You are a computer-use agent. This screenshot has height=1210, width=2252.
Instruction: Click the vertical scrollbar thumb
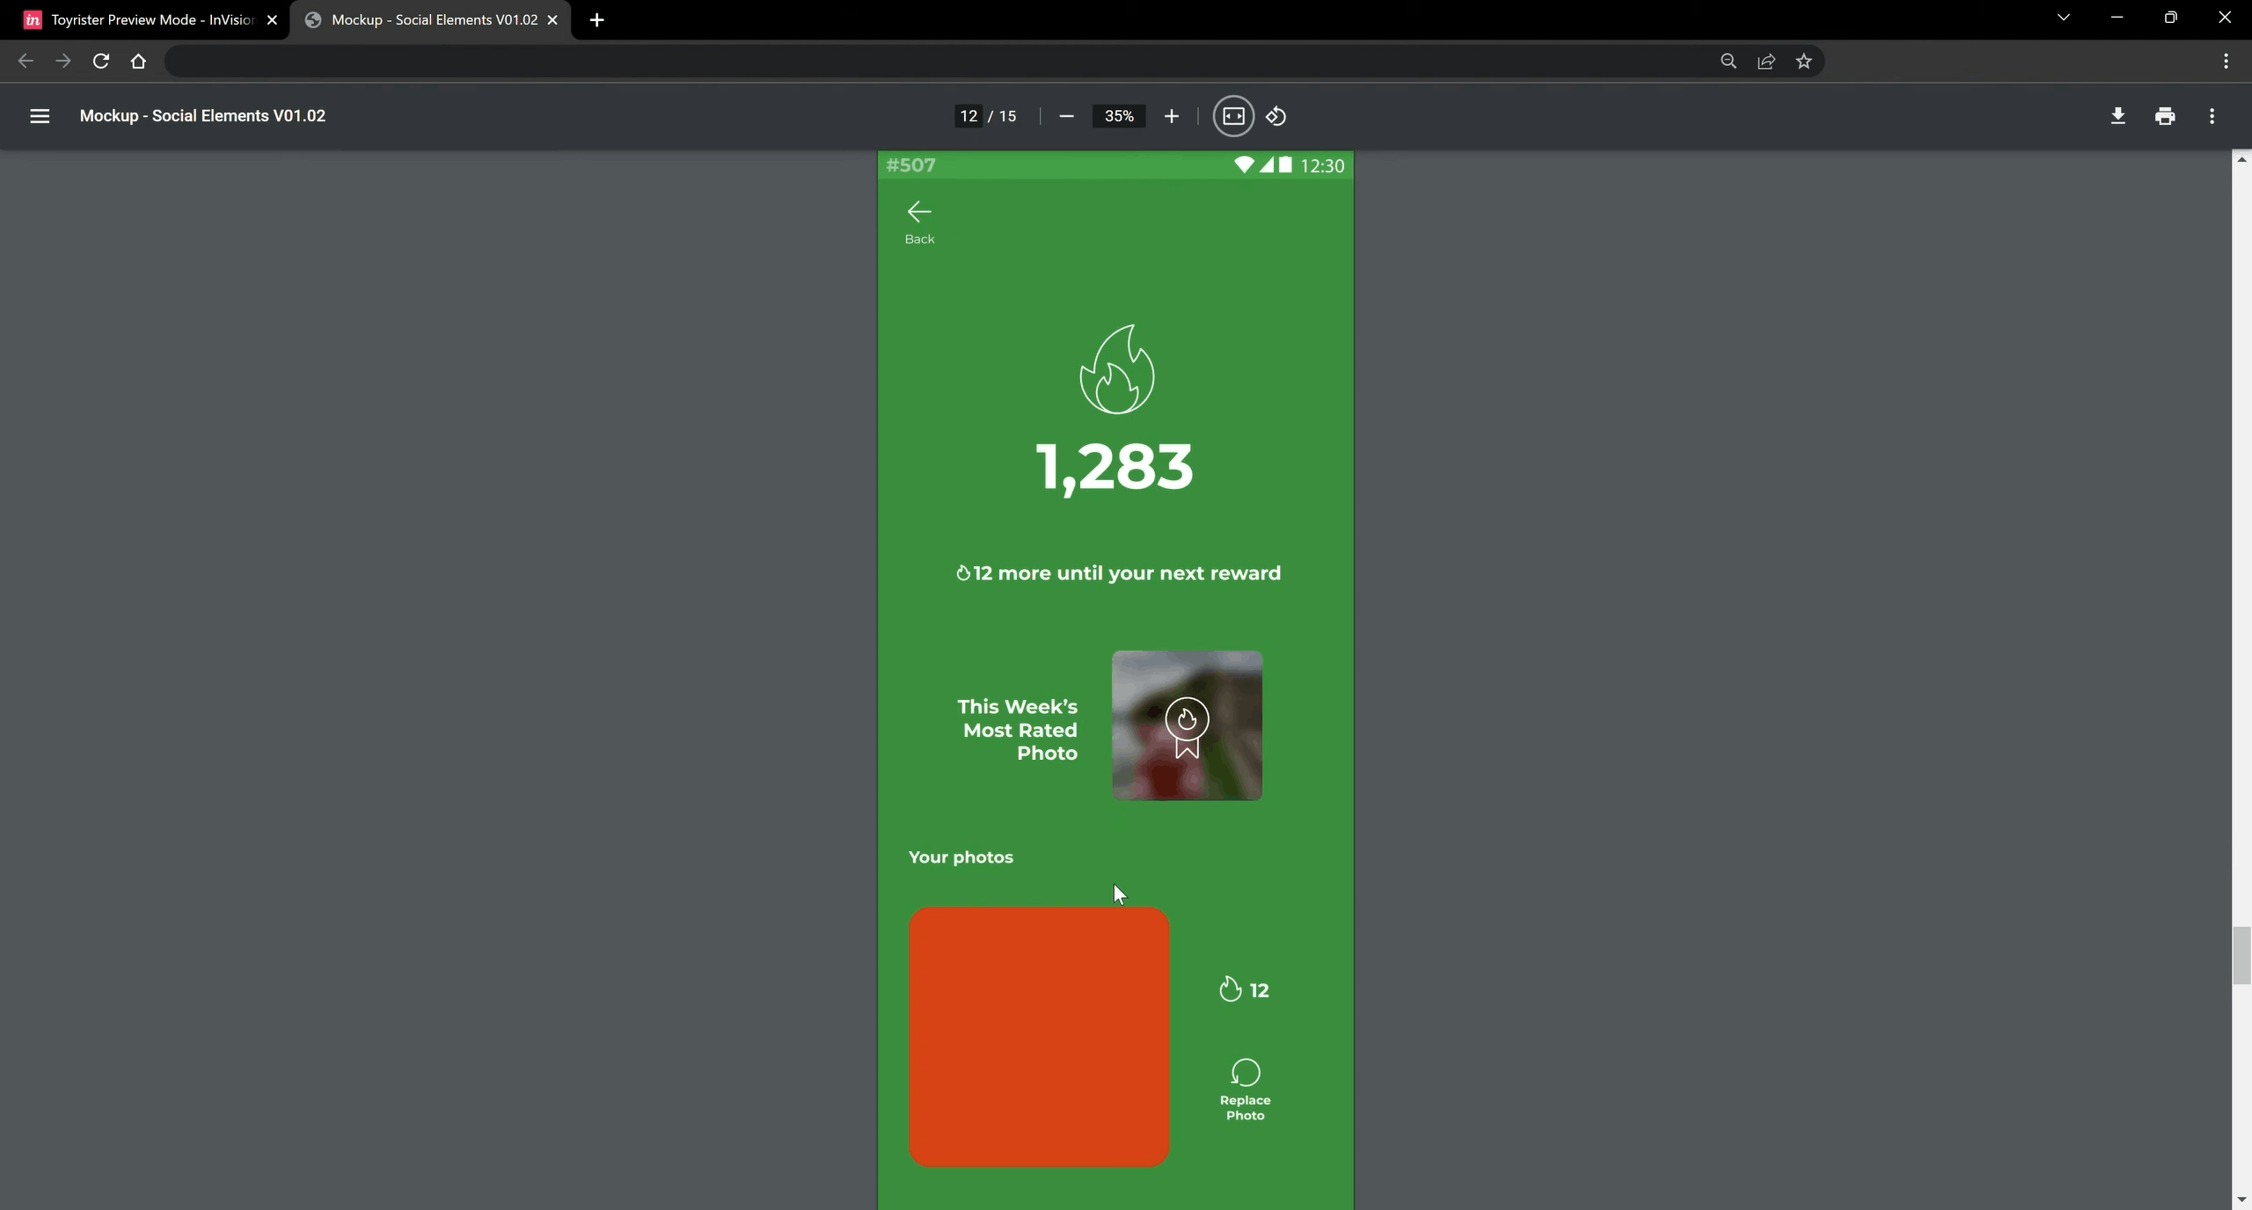coord(2241,955)
